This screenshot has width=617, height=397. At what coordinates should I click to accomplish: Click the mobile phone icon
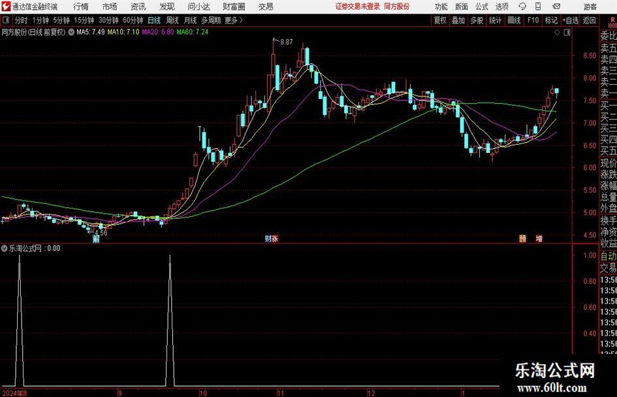click(538, 7)
